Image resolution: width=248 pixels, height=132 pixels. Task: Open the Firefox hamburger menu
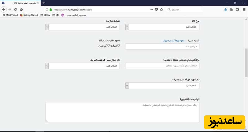244,10
